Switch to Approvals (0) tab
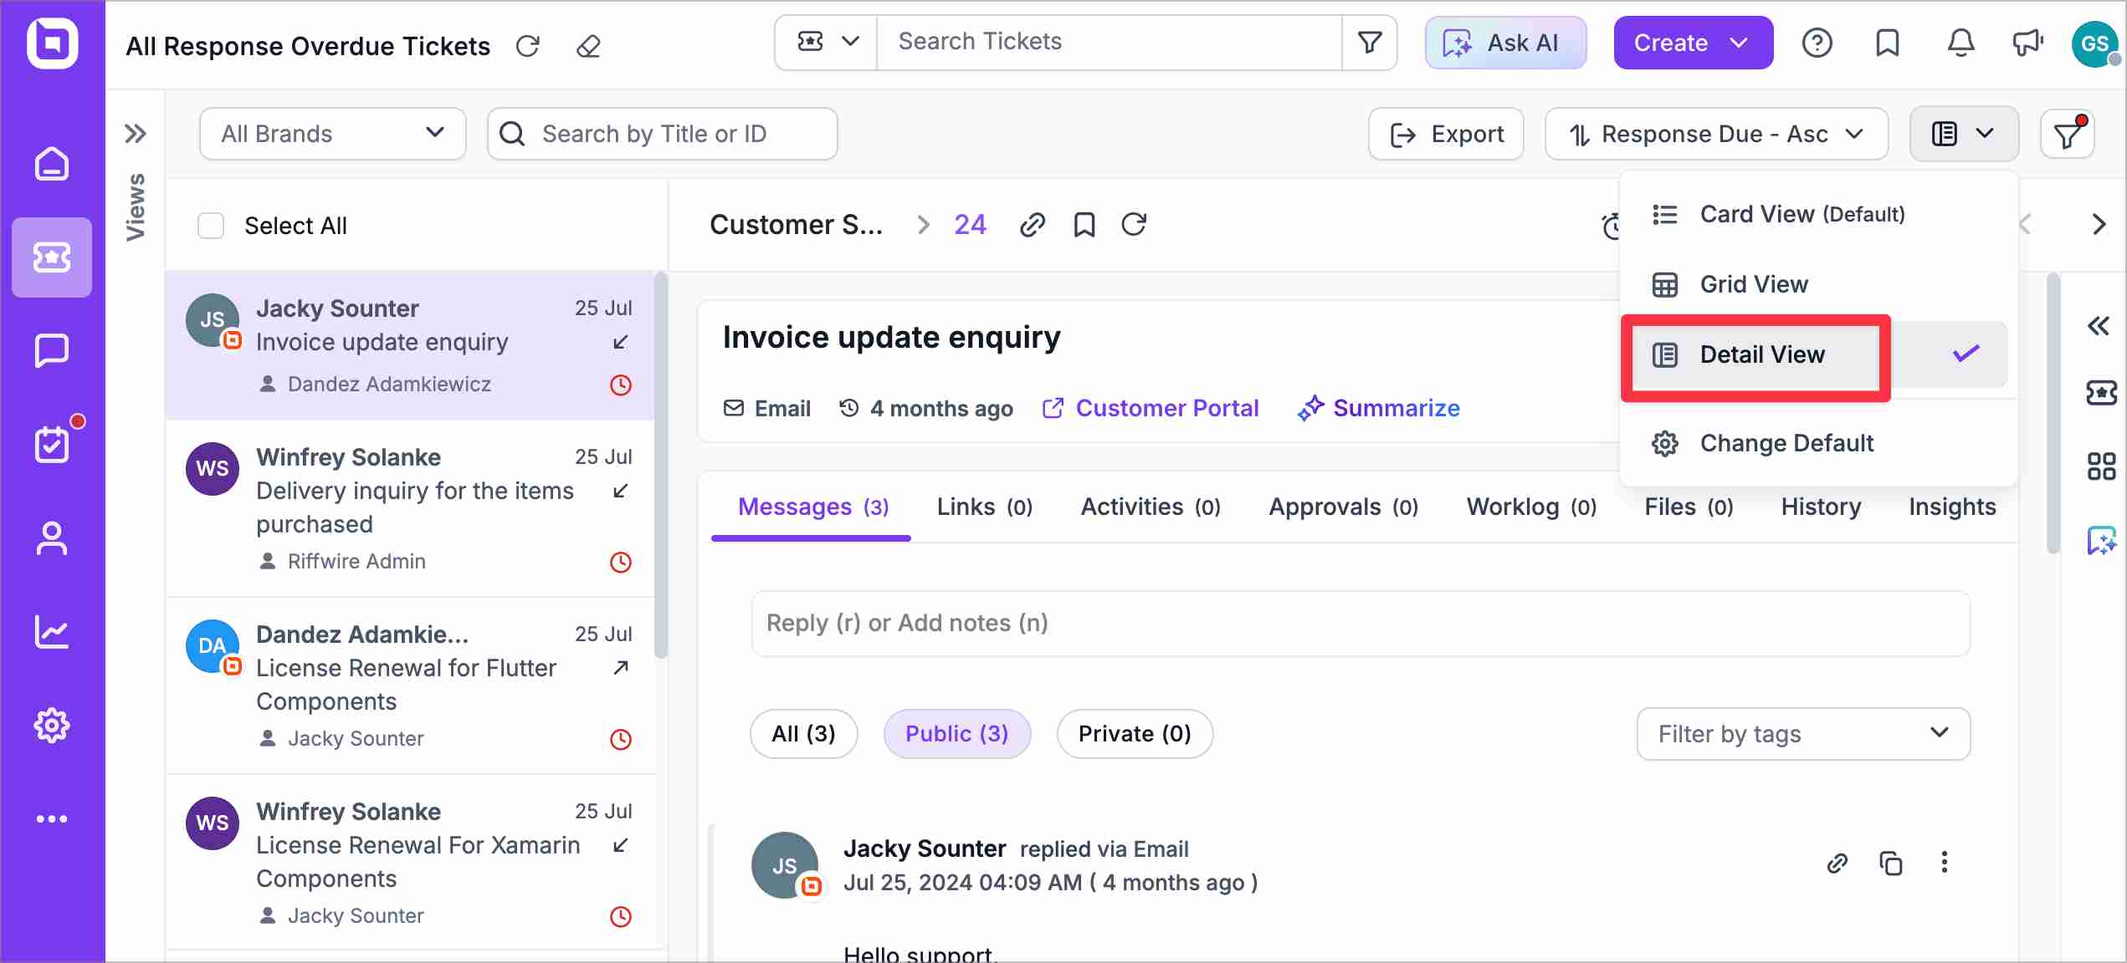The image size is (2127, 963). point(1343,507)
